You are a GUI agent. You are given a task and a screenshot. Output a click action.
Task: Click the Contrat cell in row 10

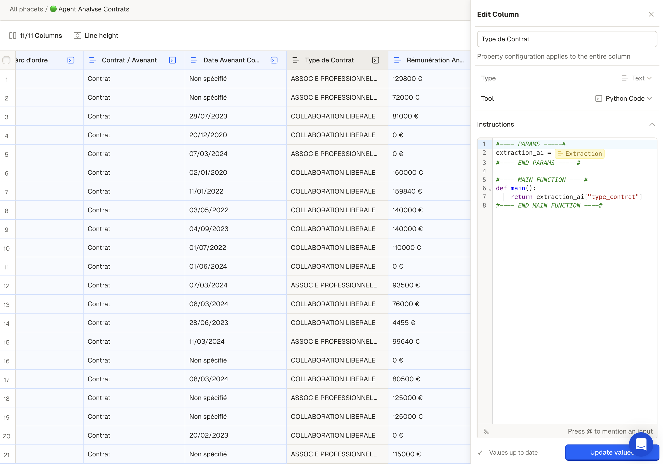click(134, 247)
